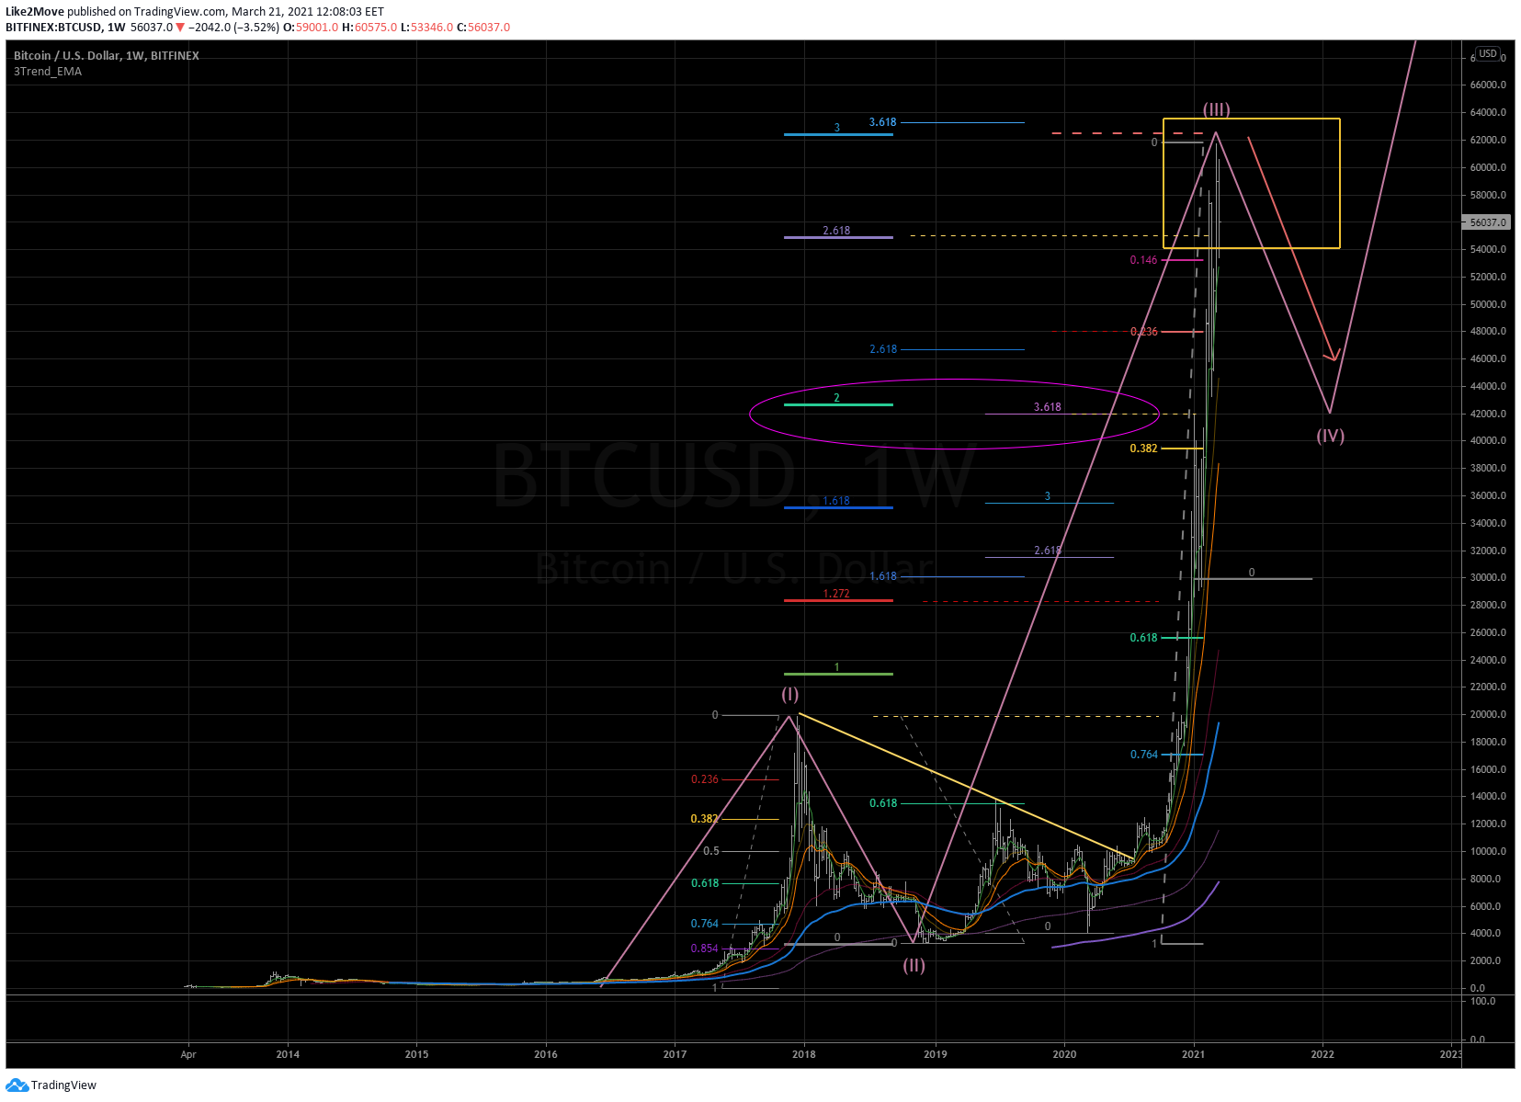Click the red 1.272 extension label
This screenshot has width=1521, height=1102.
[836, 594]
